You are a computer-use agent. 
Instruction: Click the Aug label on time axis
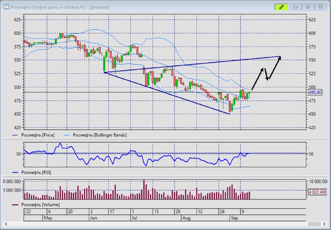pos(186,218)
